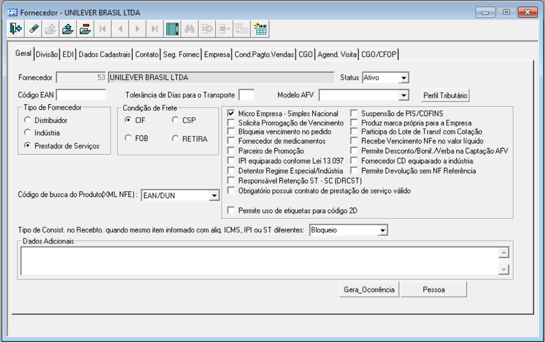Open Código de busca do Produto dropdown
The image size is (545, 342).
[x=214, y=195]
